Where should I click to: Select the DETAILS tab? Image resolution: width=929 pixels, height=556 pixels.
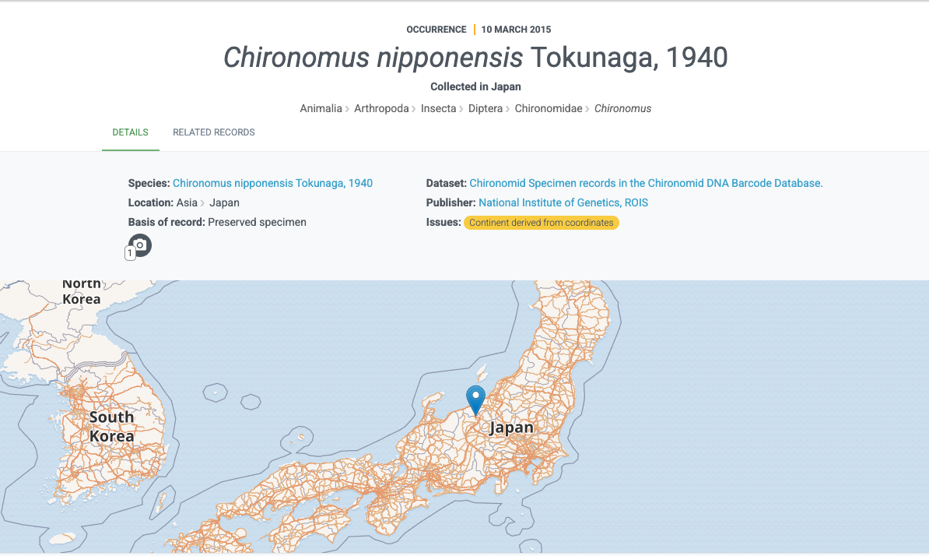(x=130, y=132)
